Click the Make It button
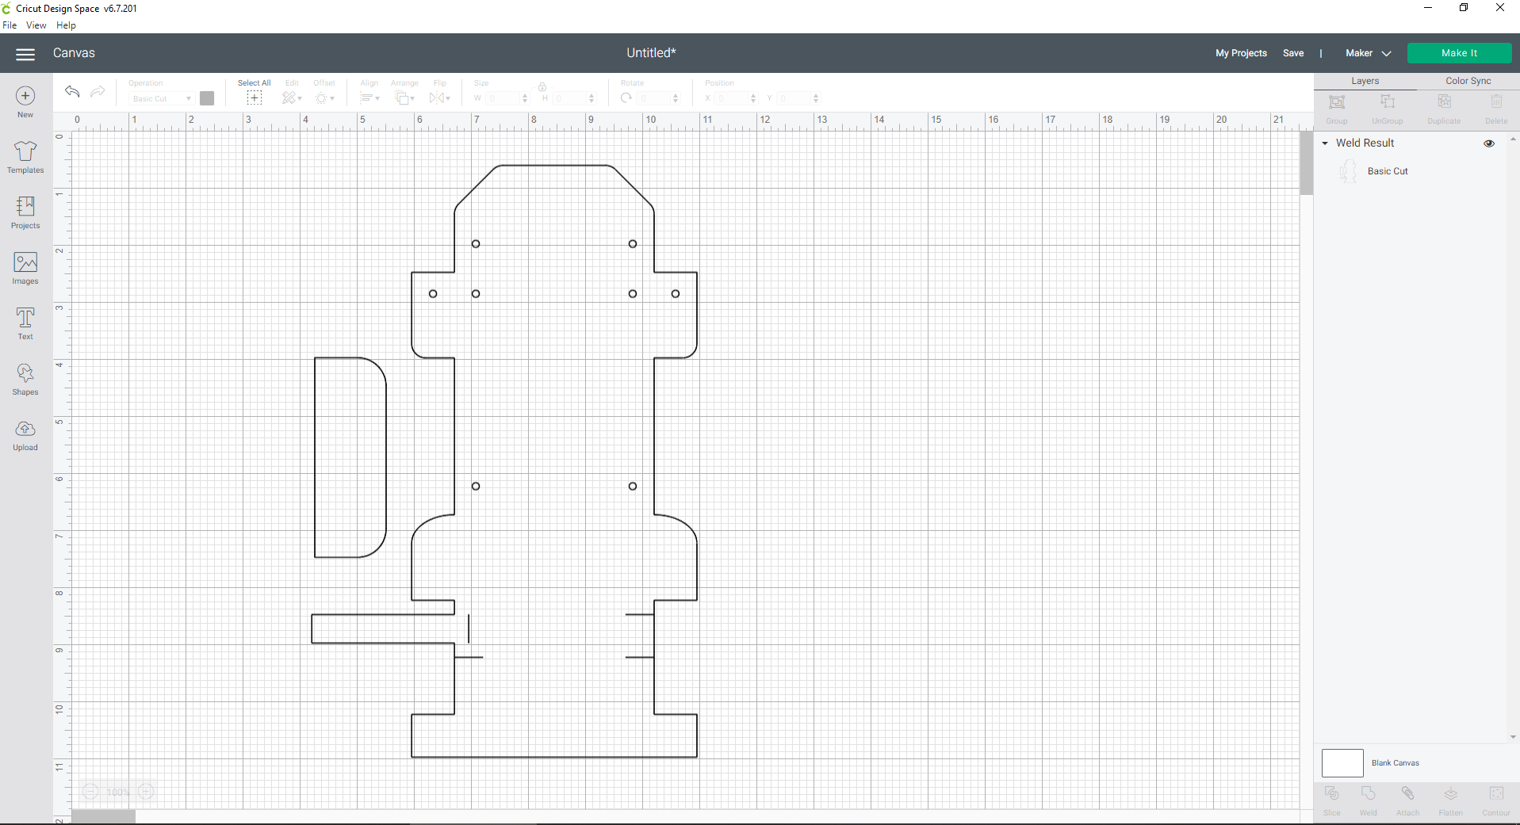Viewport: 1520px width, 825px height. [x=1459, y=52]
